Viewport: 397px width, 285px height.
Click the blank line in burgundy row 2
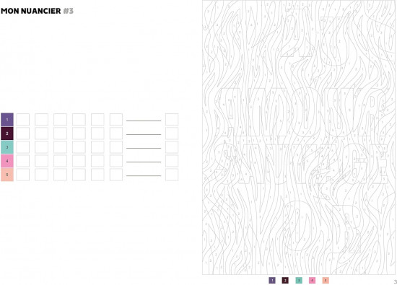click(144, 134)
